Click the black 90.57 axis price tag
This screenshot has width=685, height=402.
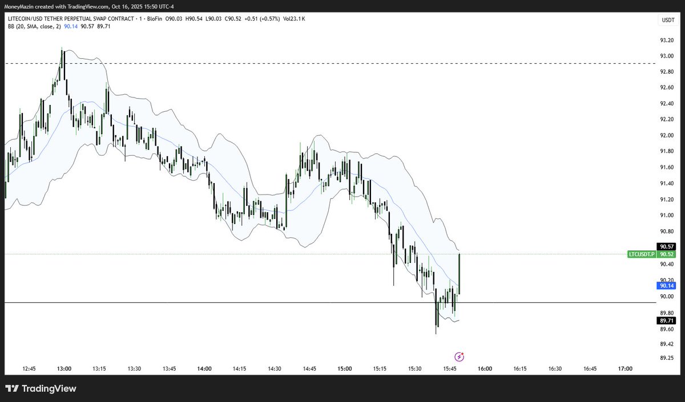point(666,246)
